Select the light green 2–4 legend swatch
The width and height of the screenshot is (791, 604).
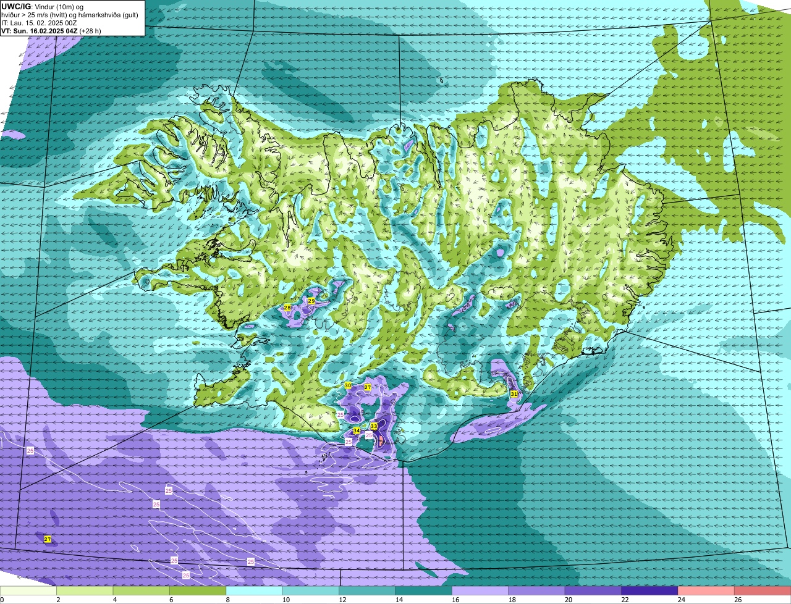pyautogui.click(x=85, y=591)
